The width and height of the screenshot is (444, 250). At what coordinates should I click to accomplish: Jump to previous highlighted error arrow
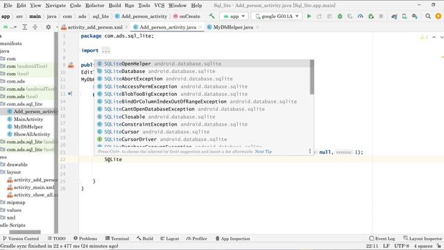(434, 37)
